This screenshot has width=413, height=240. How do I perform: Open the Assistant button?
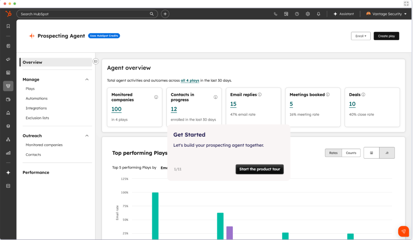(344, 14)
